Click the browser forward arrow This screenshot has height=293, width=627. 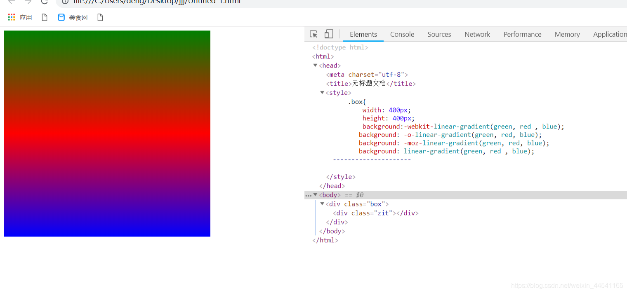pos(28,2)
